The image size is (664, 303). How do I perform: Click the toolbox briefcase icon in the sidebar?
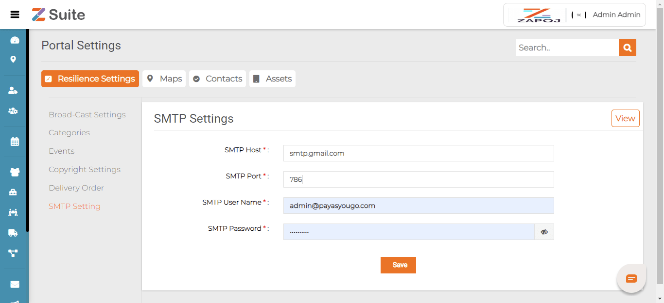point(13,192)
